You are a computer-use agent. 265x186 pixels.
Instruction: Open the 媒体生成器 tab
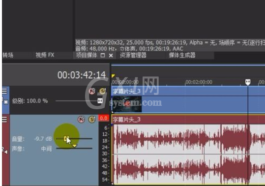(182, 55)
